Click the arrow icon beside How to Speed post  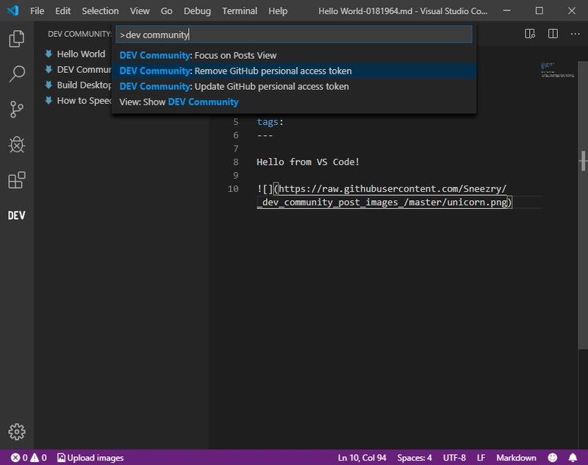point(49,100)
